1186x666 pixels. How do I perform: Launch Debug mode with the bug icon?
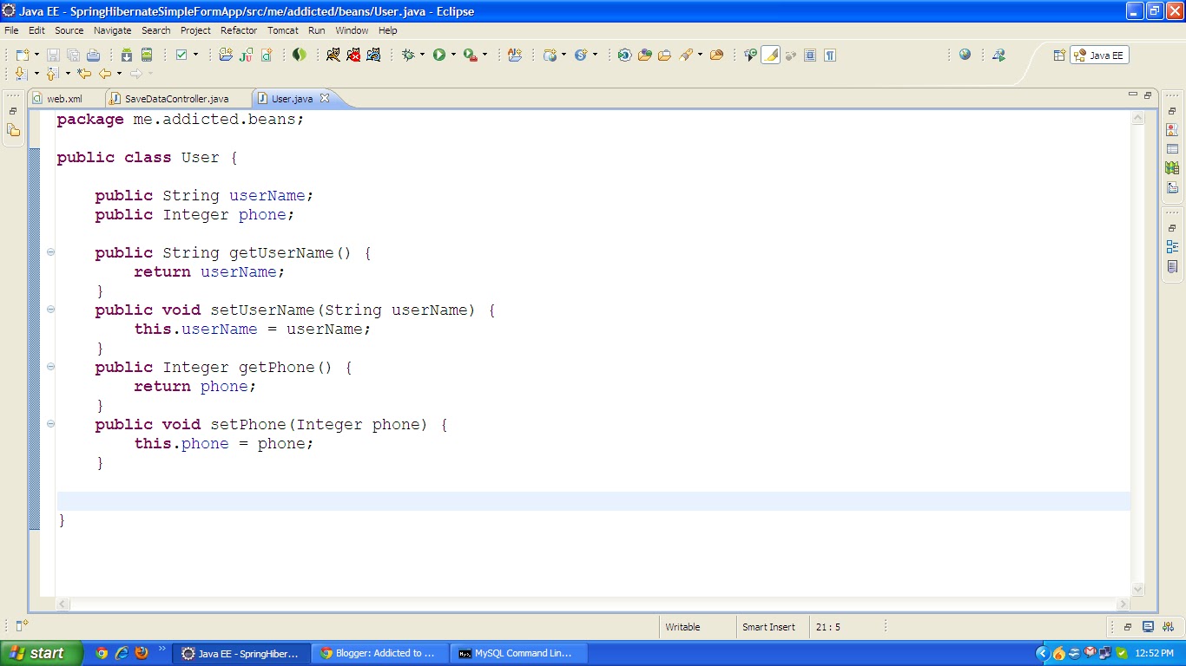pos(408,55)
